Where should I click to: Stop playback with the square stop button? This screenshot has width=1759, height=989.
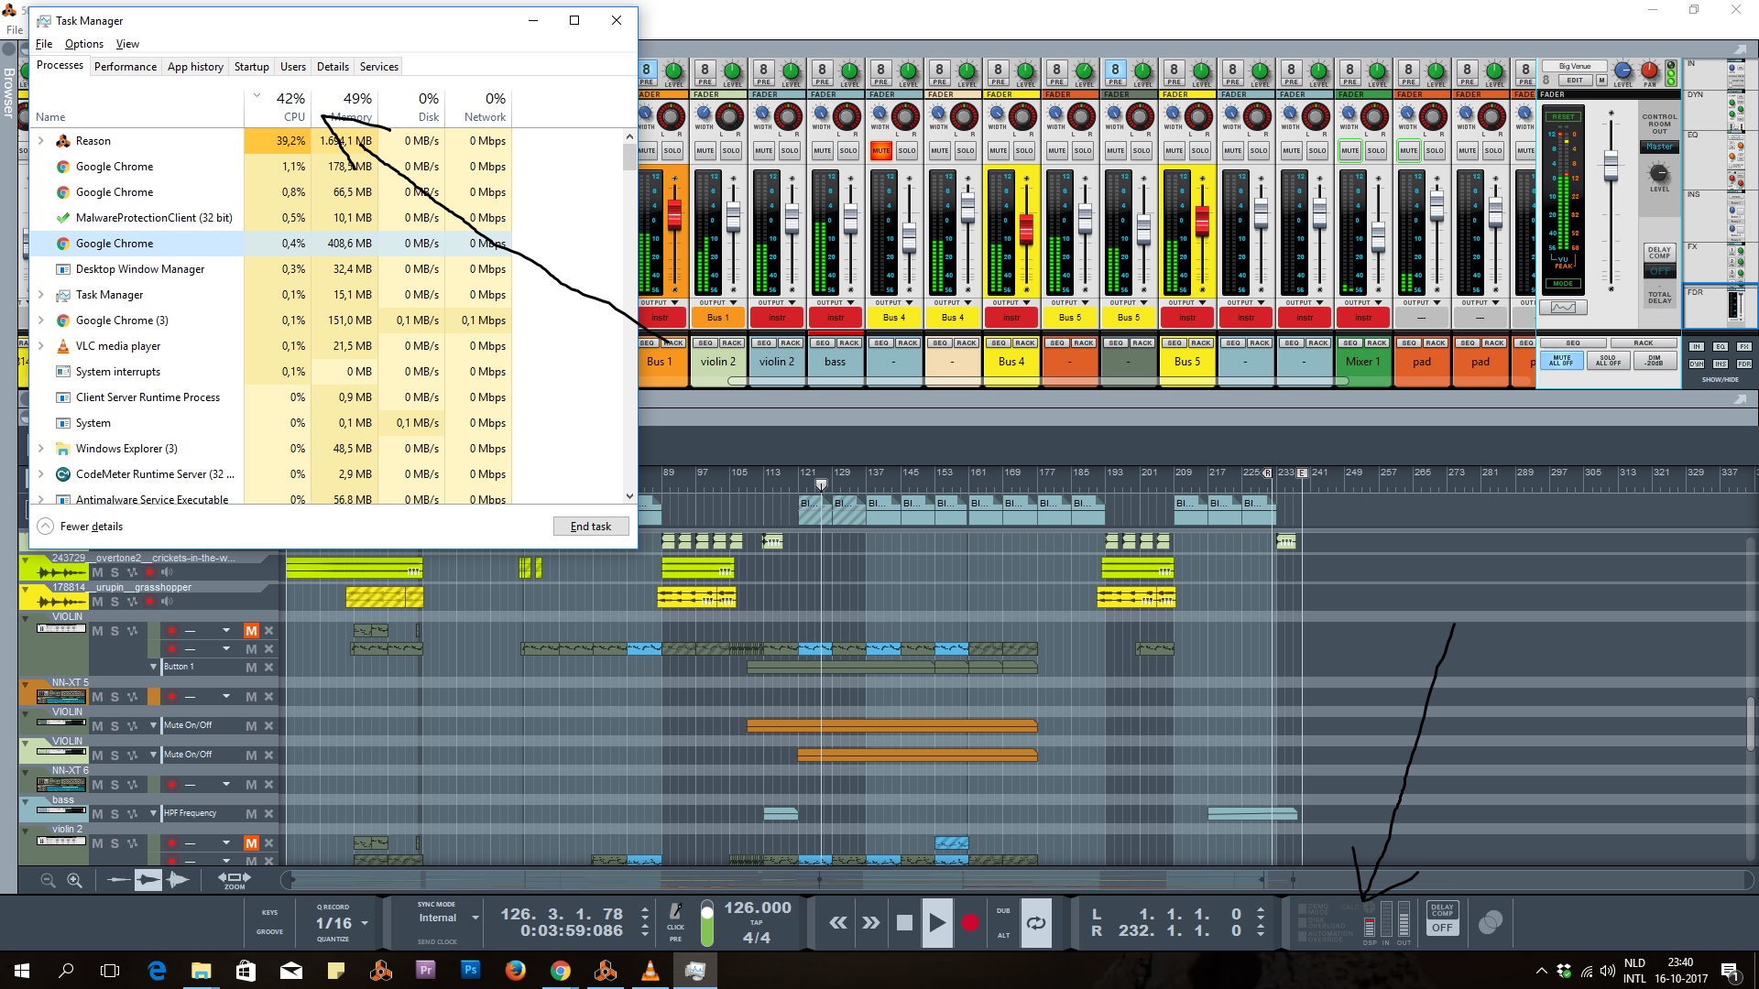[904, 922]
